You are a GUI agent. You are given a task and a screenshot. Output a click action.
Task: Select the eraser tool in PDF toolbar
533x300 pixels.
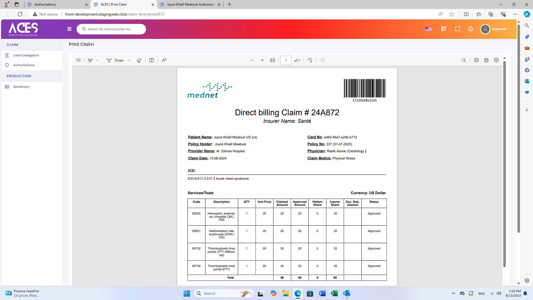[139, 60]
